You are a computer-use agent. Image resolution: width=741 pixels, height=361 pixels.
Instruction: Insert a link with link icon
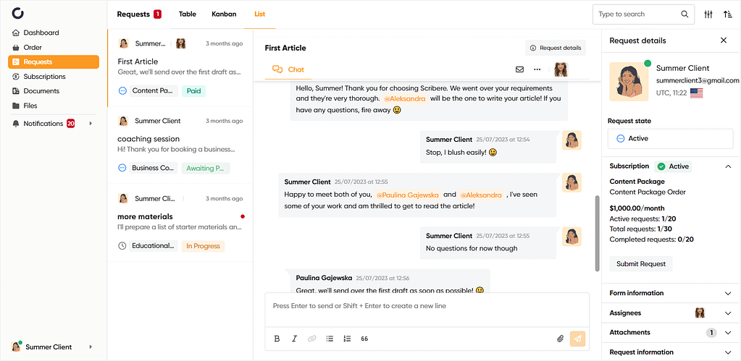(x=312, y=339)
